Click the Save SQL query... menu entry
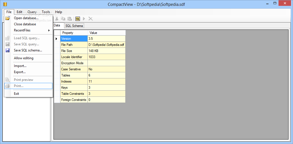Screen dimensions: 293x144 tap(28, 44)
